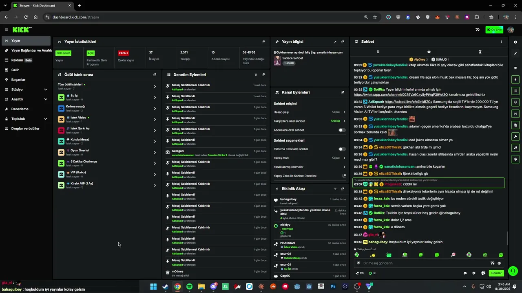Open the Sohbet three-dot options menu
The width and height of the screenshot is (522, 293).
[x=502, y=42]
